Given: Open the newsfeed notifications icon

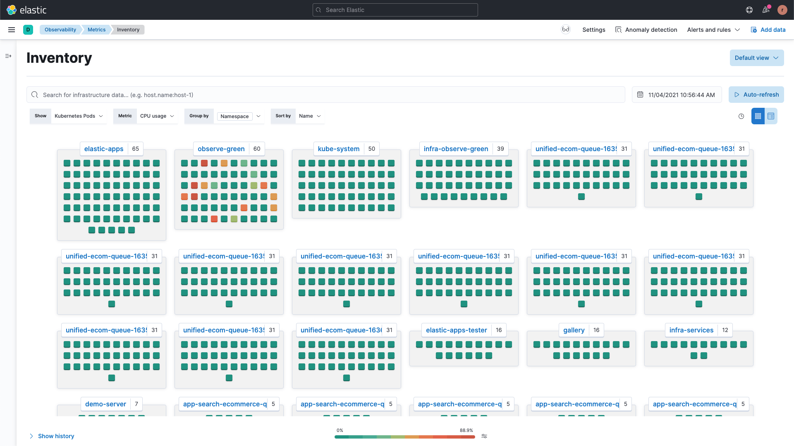Looking at the screenshot, I should click(766, 10).
